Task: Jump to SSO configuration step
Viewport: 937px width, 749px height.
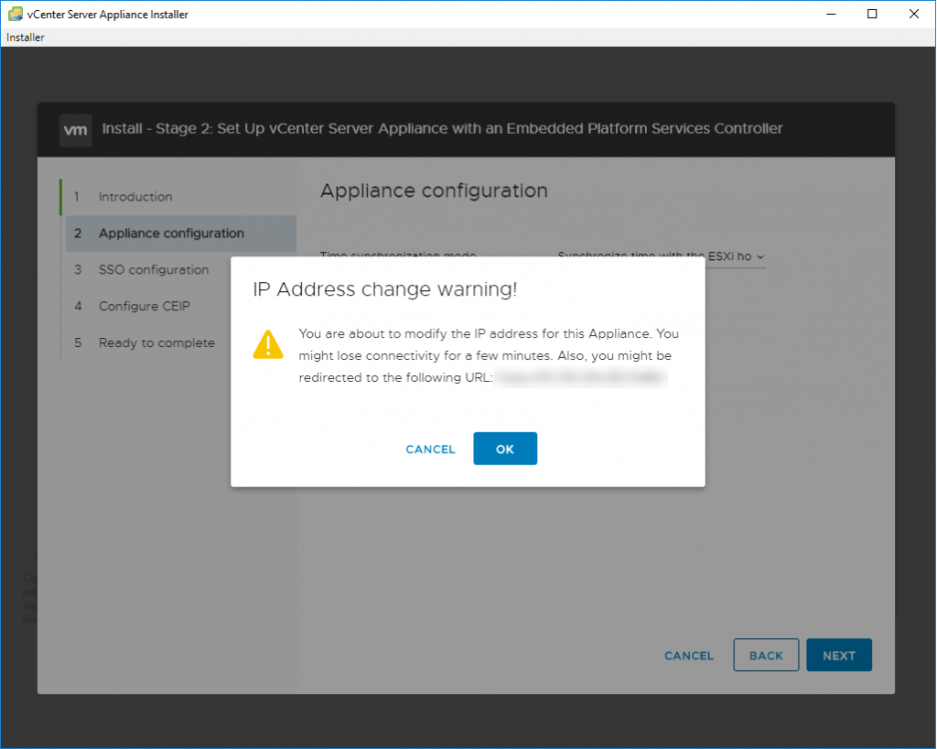Action: tap(154, 270)
